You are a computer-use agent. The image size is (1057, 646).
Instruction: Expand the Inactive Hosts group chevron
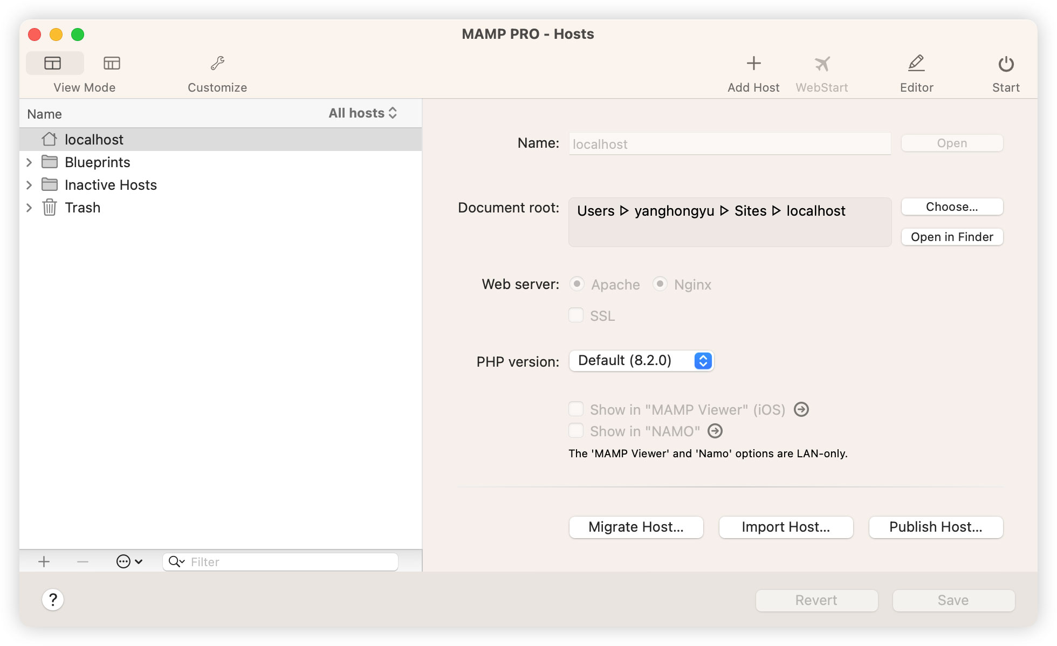[x=29, y=185]
